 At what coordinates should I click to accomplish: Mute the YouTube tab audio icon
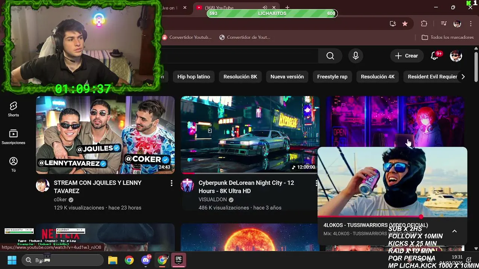(x=265, y=7)
